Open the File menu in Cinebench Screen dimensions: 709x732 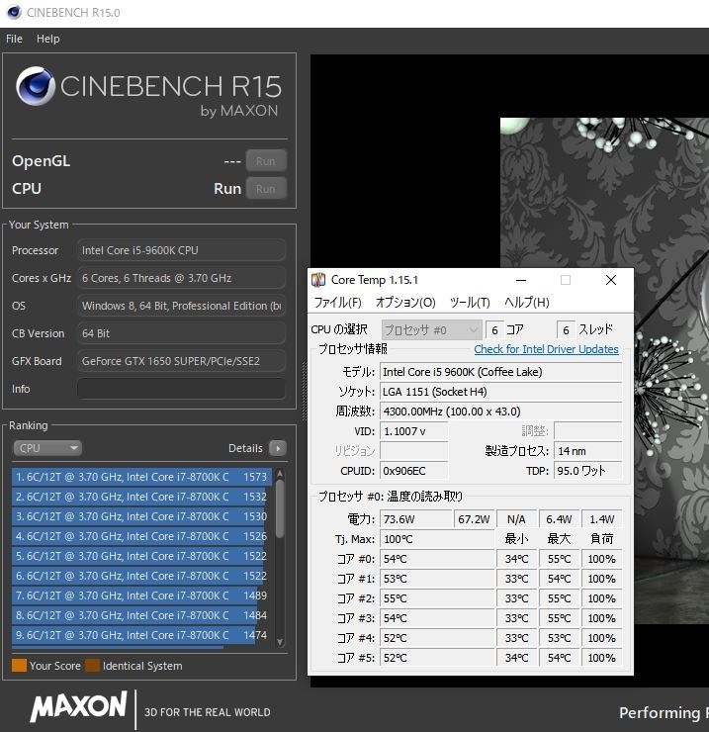click(14, 39)
